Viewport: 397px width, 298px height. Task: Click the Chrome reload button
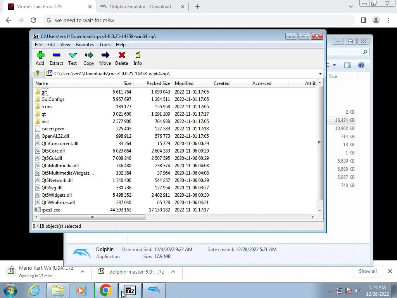33,20
